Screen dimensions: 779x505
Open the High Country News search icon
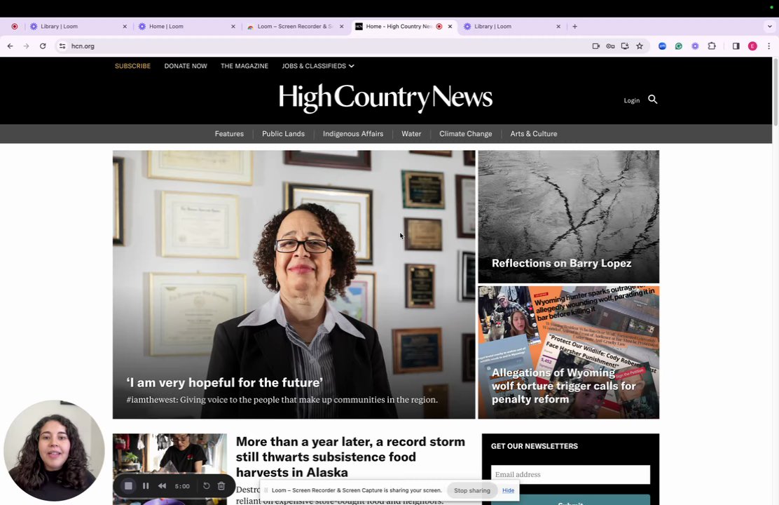tap(653, 100)
